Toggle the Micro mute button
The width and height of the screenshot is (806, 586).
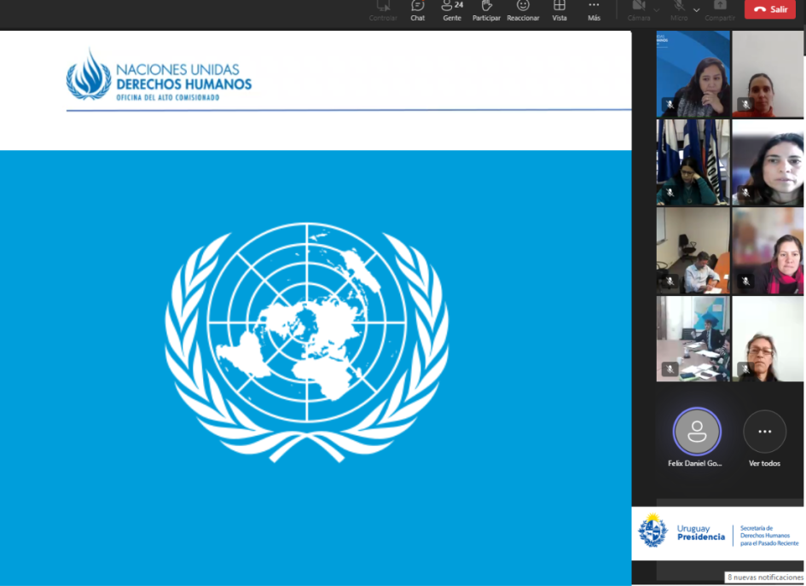click(679, 11)
